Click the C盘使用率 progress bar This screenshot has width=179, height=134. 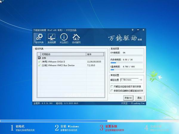click(126, 70)
